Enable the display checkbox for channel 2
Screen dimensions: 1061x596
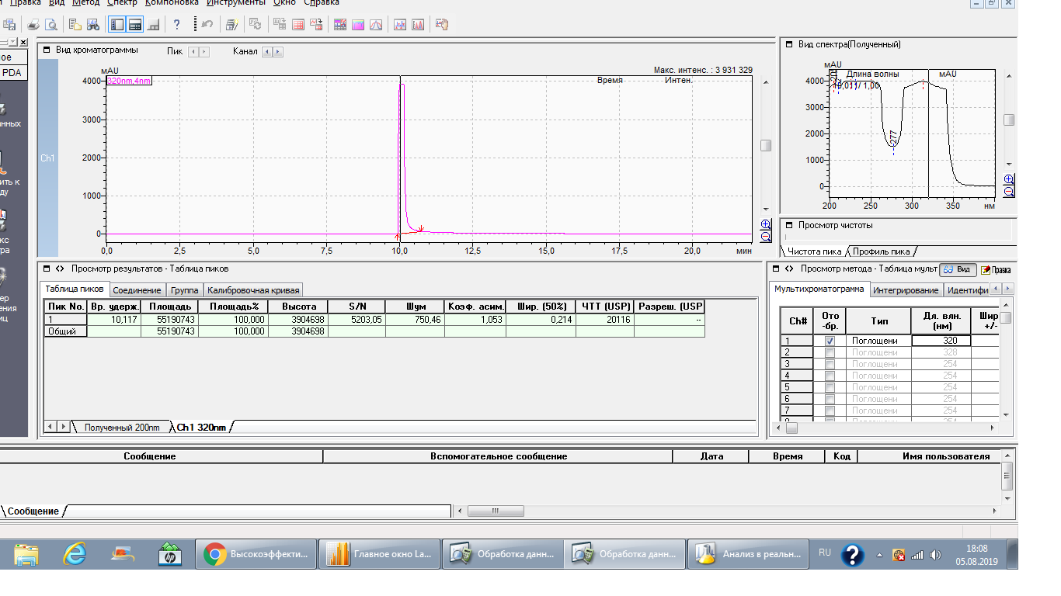click(x=830, y=352)
